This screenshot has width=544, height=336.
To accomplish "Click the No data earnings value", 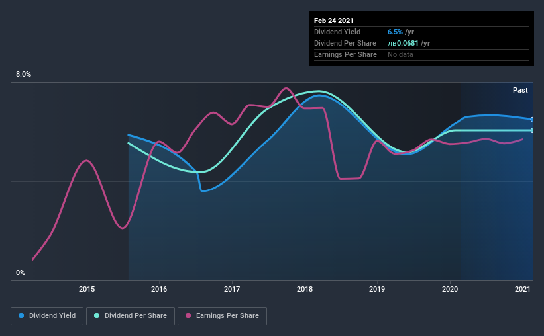I will [400, 54].
